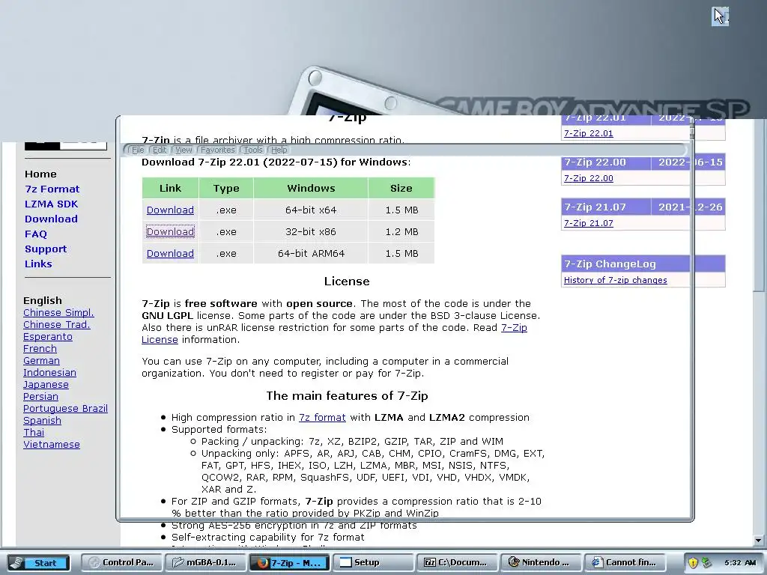Switch language to Chinese Trad.

[x=57, y=325]
